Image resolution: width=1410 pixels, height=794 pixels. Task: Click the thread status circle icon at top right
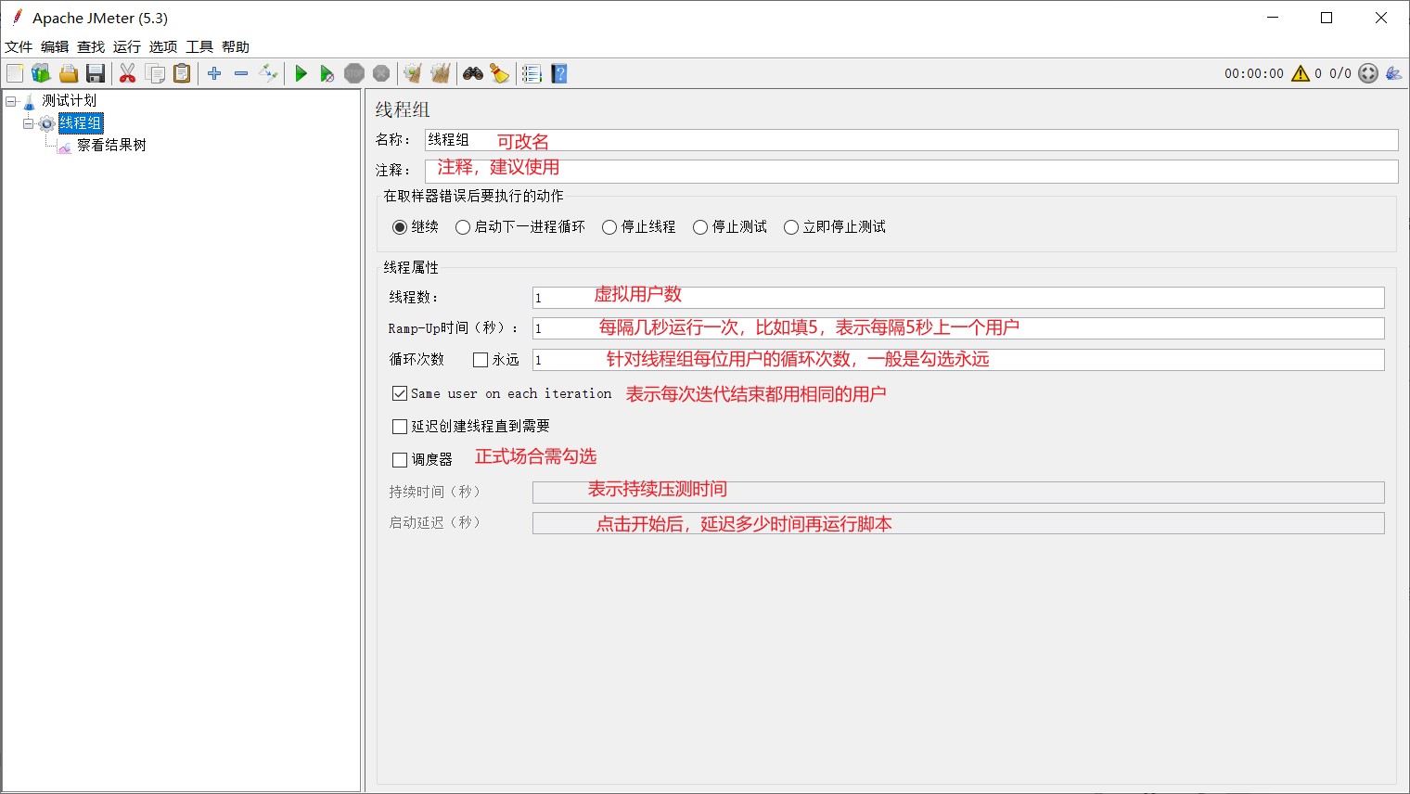click(1368, 73)
